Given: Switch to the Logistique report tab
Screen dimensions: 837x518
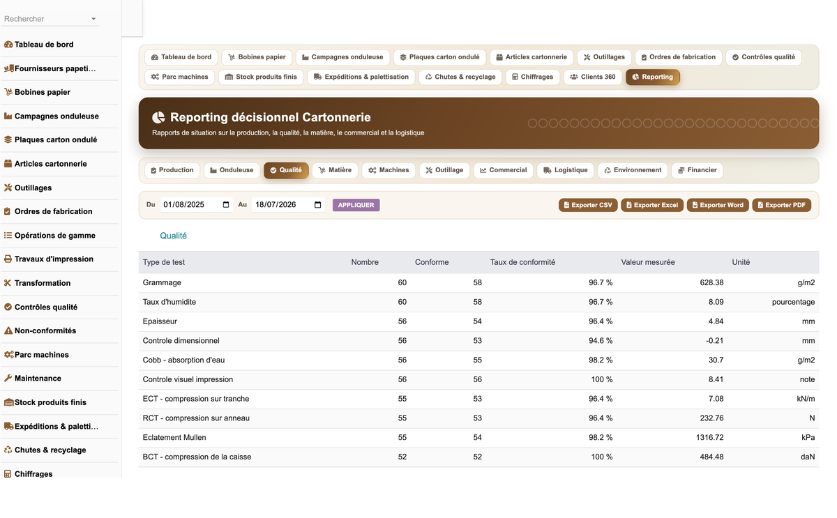Looking at the screenshot, I should [x=566, y=170].
